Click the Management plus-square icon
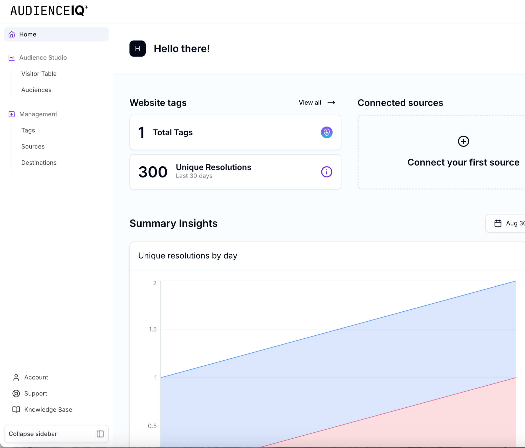Image resolution: width=525 pixels, height=448 pixels. click(x=12, y=114)
